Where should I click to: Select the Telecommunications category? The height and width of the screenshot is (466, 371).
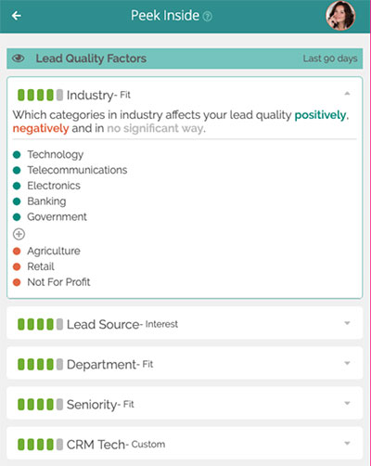pos(77,170)
